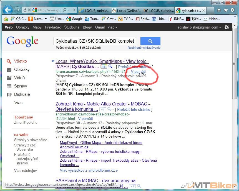Switch to the 'Locus (Online/...' browser tab
The width and height of the screenshot is (239, 191).
click(x=126, y=11)
